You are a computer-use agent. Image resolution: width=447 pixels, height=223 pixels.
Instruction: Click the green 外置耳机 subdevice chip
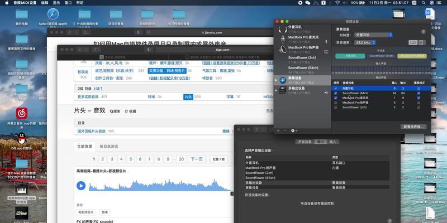(350, 56)
